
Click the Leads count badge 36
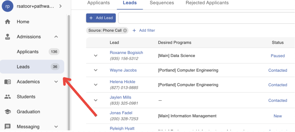(55, 67)
